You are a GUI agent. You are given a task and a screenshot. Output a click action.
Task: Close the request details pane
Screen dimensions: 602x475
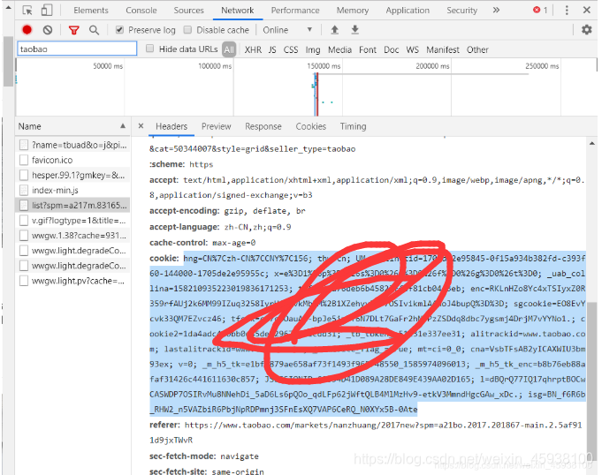(141, 126)
